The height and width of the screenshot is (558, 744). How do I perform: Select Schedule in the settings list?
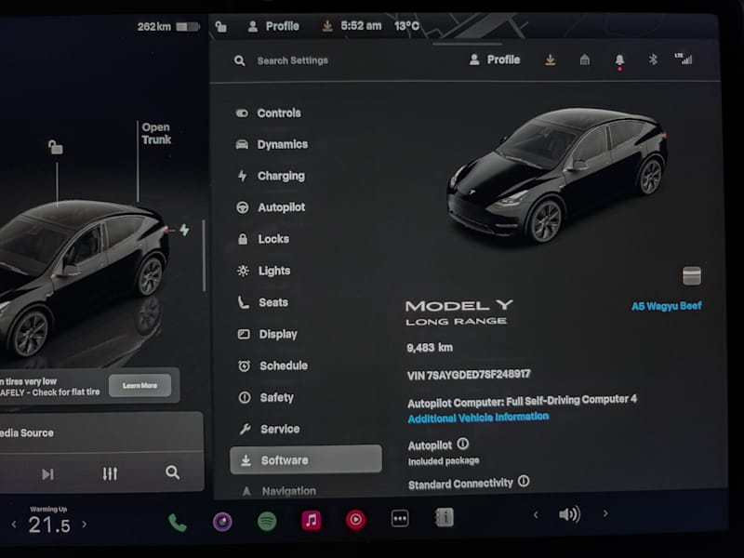tap(272, 365)
